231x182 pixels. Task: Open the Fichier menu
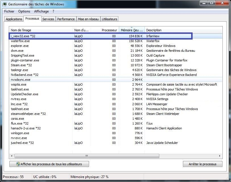[9, 11]
